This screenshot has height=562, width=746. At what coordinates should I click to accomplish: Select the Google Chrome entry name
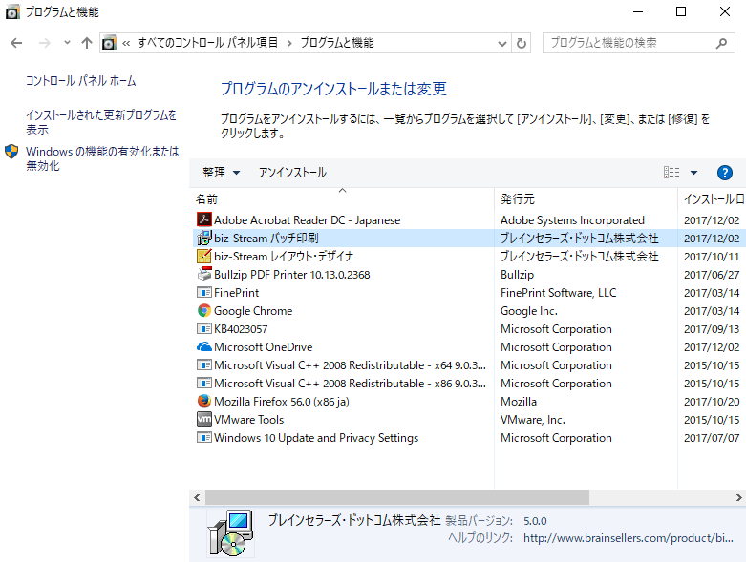coord(253,311)
